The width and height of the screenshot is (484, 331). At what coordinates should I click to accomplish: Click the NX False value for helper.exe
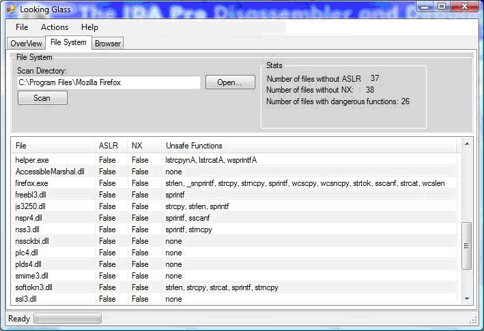[x=140, y=160]
